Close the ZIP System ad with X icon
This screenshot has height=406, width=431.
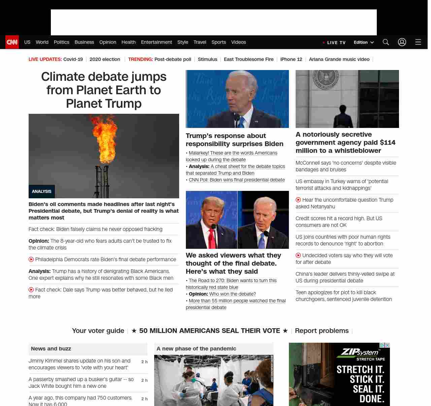[x=387, y=345]
